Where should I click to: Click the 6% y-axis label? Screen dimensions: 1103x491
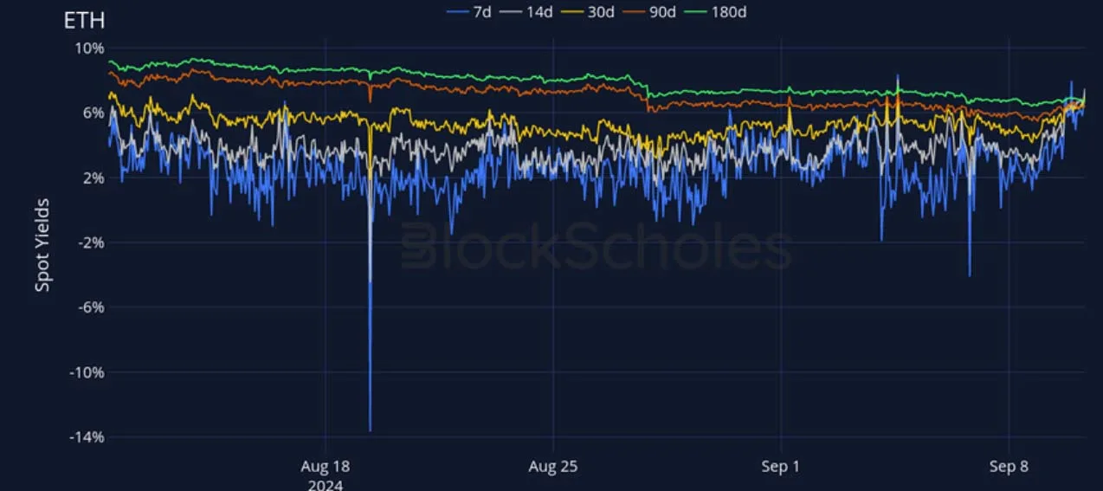[94, 113]
